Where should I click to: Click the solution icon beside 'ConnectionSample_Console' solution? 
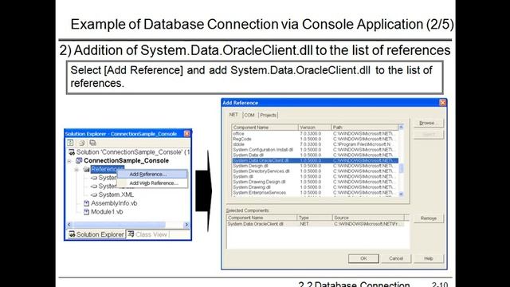(x=72, y=152)
